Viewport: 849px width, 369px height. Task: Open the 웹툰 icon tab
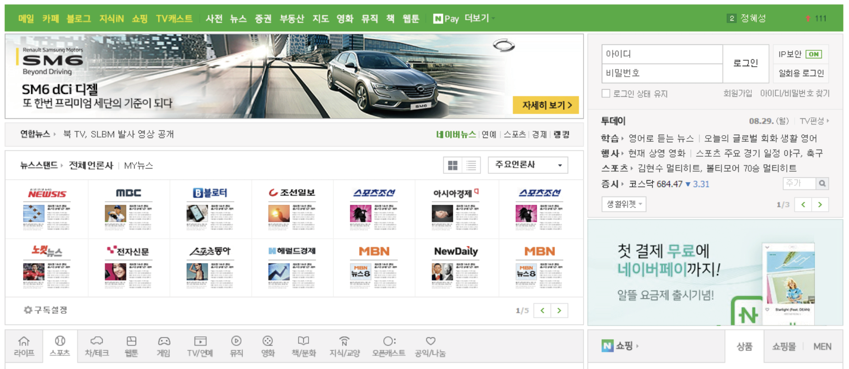click(x=131, y=346)
